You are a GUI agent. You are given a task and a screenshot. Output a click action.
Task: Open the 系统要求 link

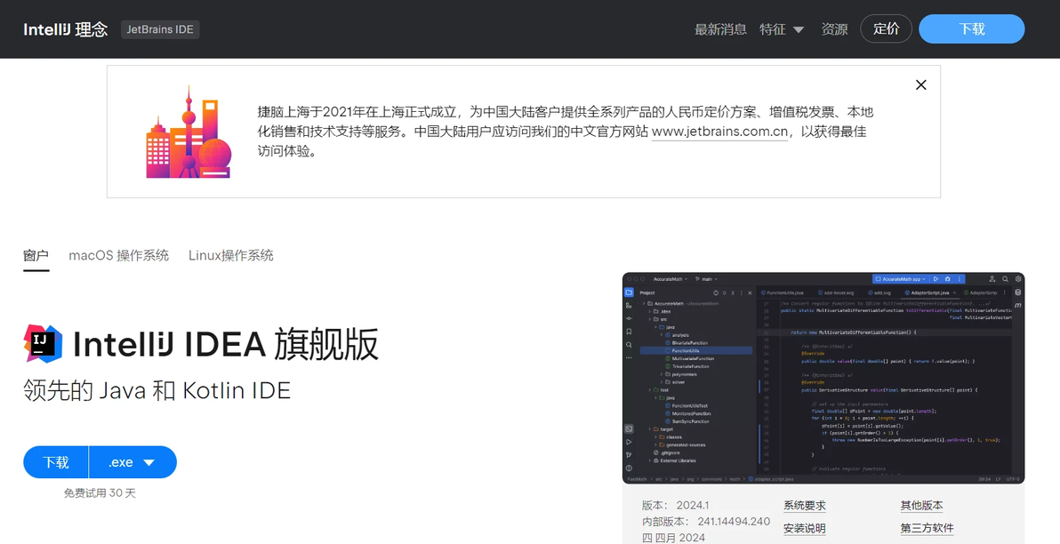(x=805, y=506)
